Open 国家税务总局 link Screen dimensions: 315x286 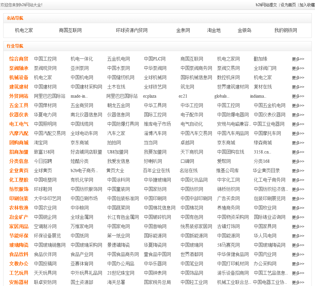(x=157, y=282)
